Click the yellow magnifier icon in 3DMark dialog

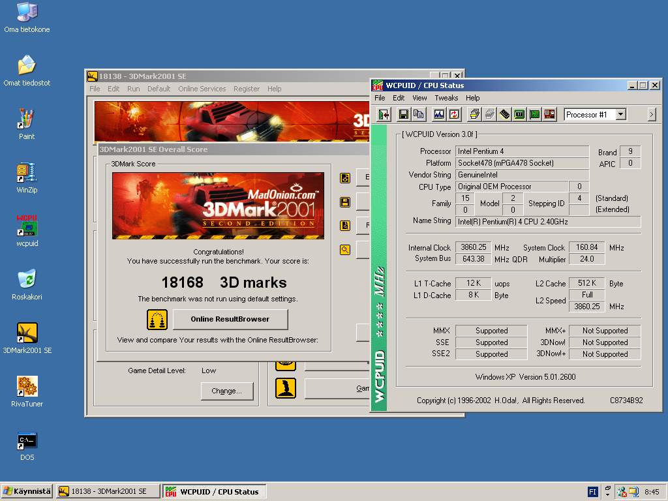click(x=345, y=249)
